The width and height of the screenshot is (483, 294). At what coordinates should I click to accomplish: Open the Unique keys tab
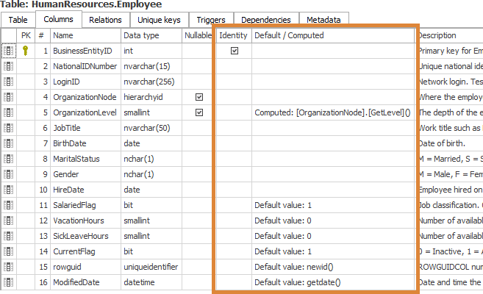[157, 20]
